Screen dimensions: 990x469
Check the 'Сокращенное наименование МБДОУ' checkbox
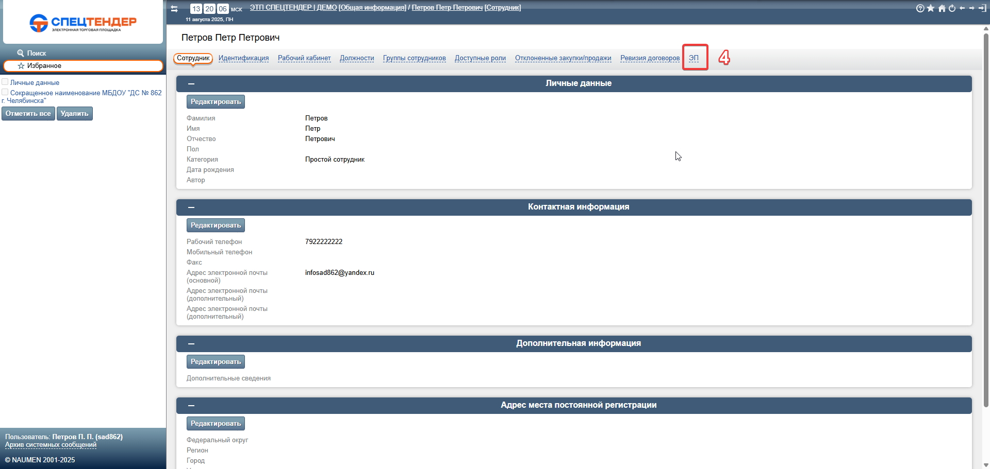coord(5,92)
